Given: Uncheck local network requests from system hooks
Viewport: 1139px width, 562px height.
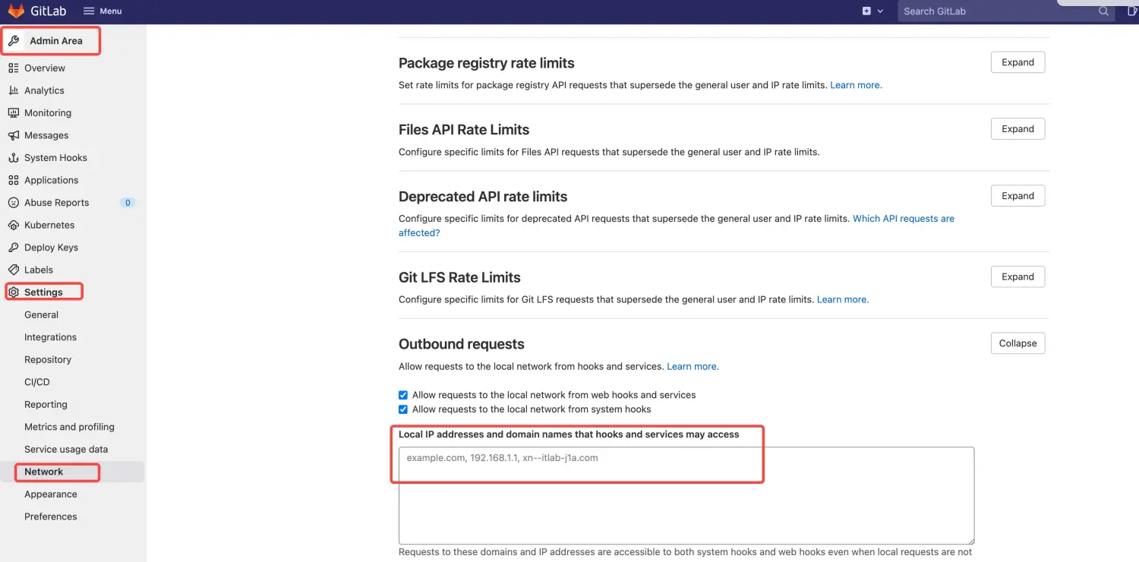Looking at the screenshot, I should [403, 409].
